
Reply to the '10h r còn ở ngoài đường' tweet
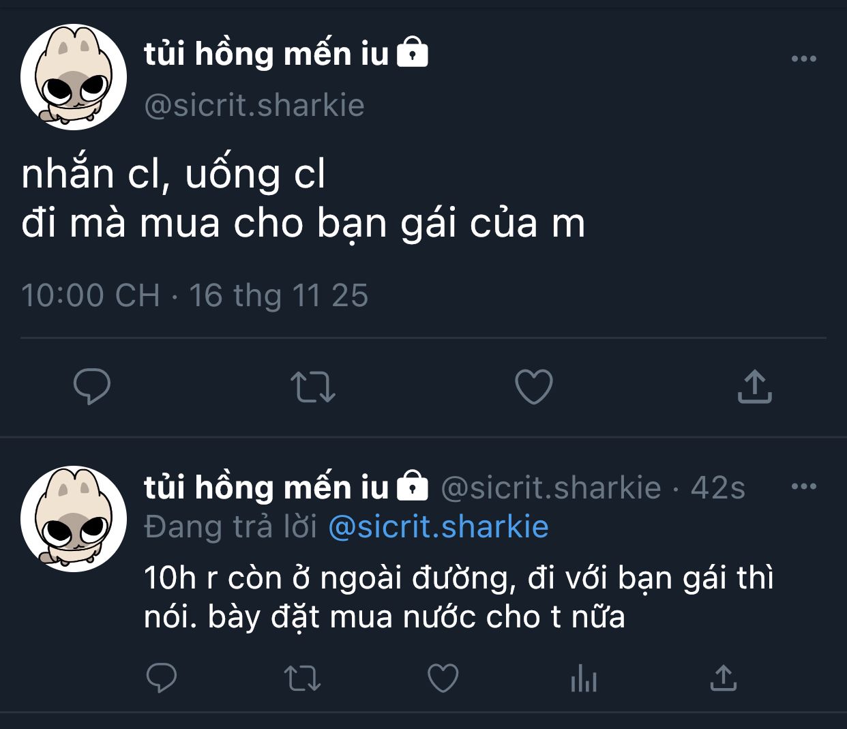(162, 678)
